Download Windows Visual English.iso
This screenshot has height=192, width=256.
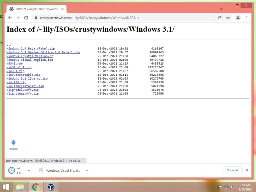[30, 60]
